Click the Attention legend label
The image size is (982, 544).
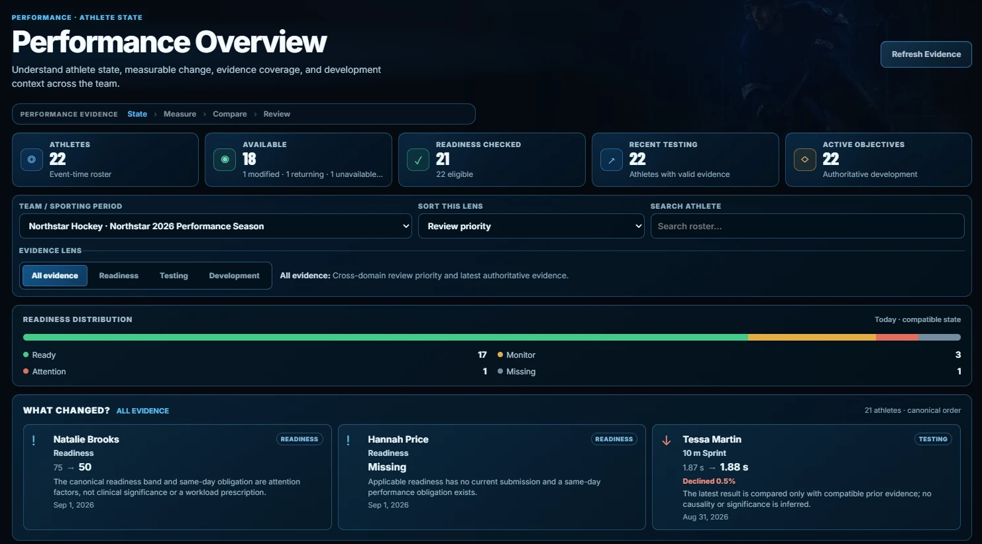tap(49, 372)
